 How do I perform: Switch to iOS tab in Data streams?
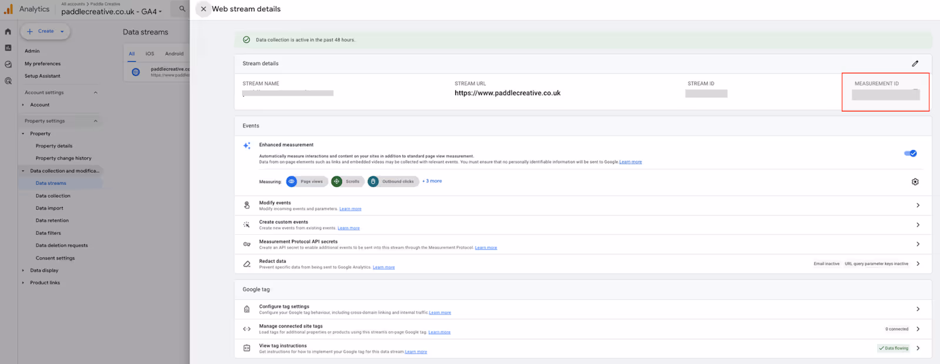pyautogui.click(x=150, y=53)
